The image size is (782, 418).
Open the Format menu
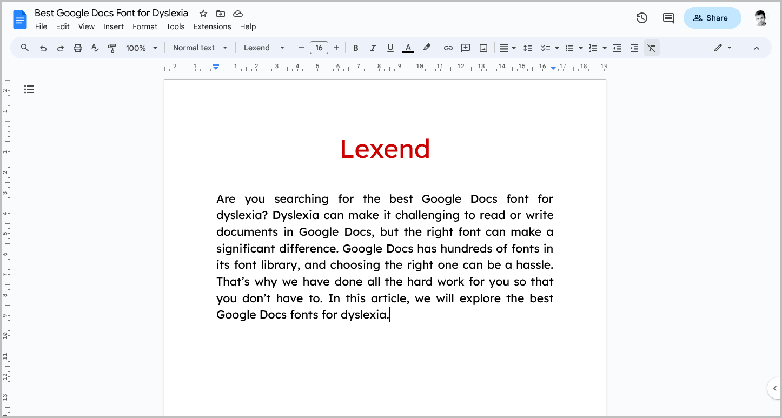(145, 26)
